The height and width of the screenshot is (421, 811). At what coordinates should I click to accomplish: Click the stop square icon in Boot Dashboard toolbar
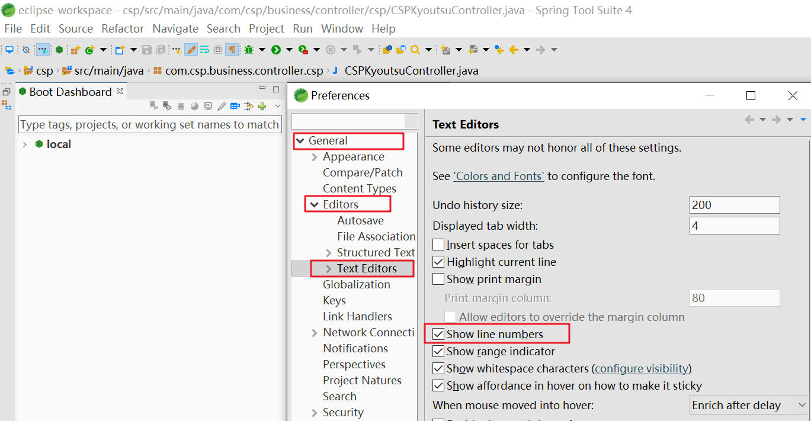(x=181, y=107)
